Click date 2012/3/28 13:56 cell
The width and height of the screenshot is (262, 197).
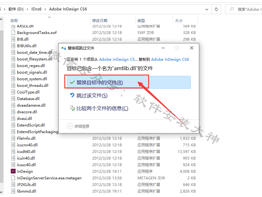pos(107,178)
